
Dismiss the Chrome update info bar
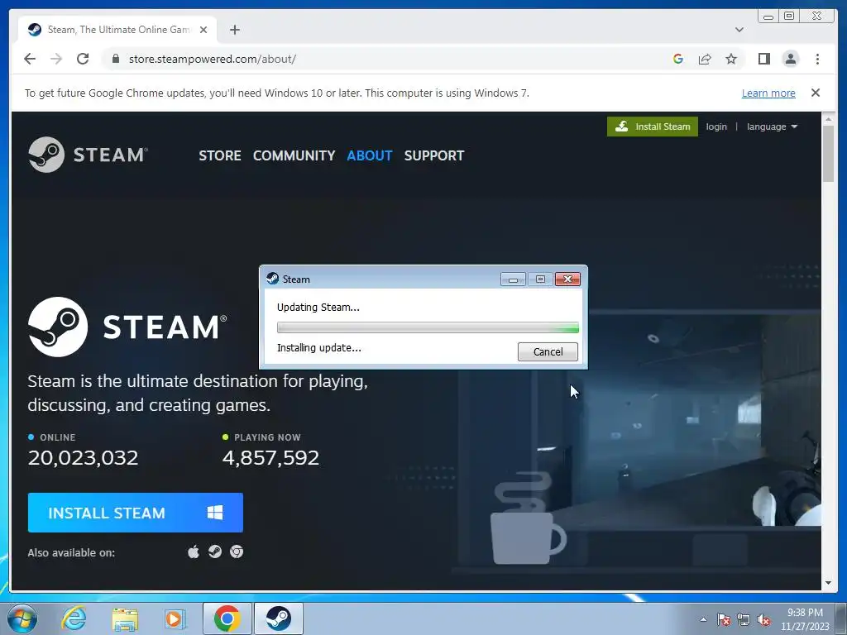pos(816,93)
